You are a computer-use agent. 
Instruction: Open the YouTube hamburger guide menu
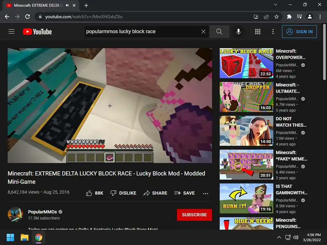[11, 32]
